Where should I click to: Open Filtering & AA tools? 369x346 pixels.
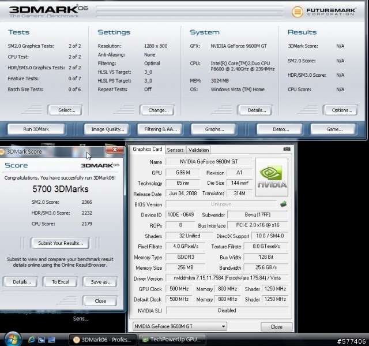tap(160, 129)
